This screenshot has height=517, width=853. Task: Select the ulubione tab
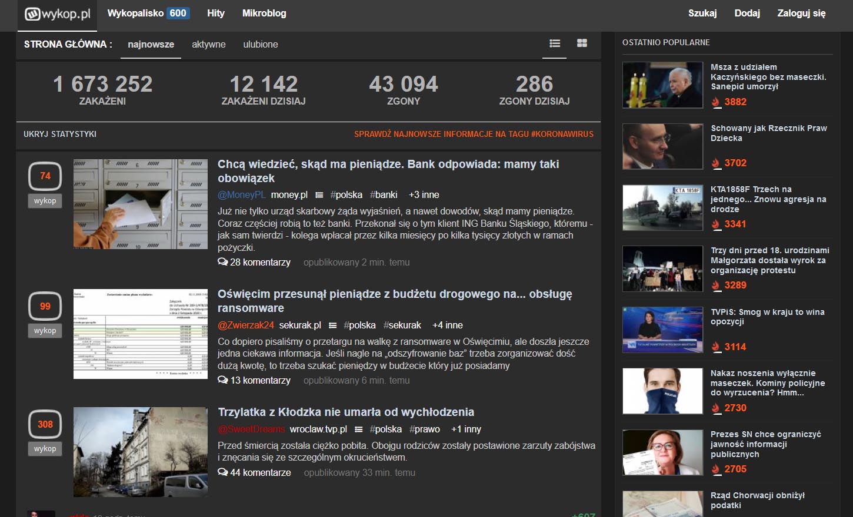coord(261,45)
